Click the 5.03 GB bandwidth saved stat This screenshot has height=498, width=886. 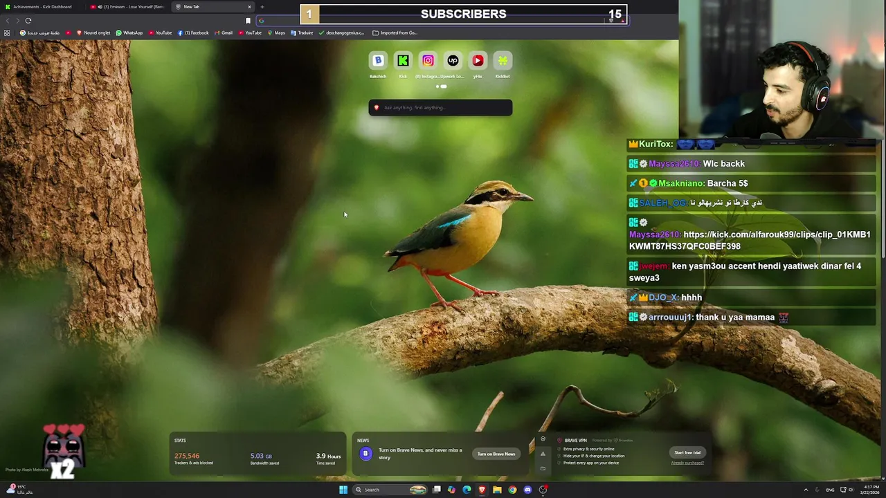tap(264, 459)
